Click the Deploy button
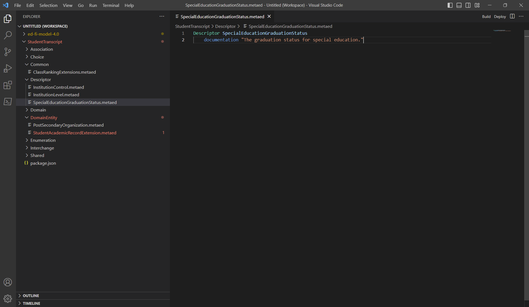Screen dimensions: 529x307 pos(500,17)
